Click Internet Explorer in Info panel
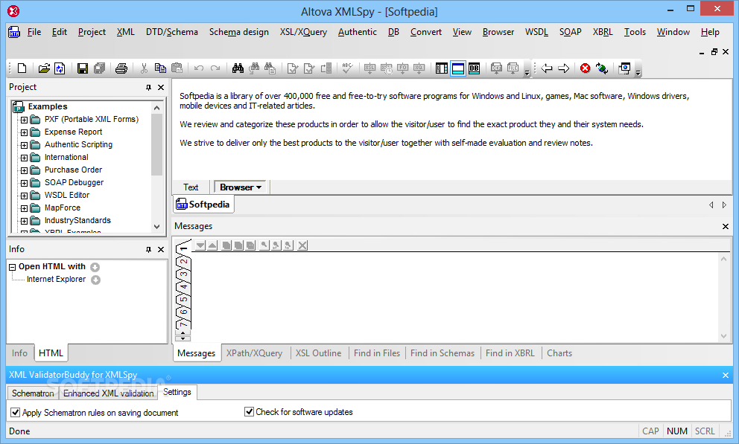 tap(56, 279)
